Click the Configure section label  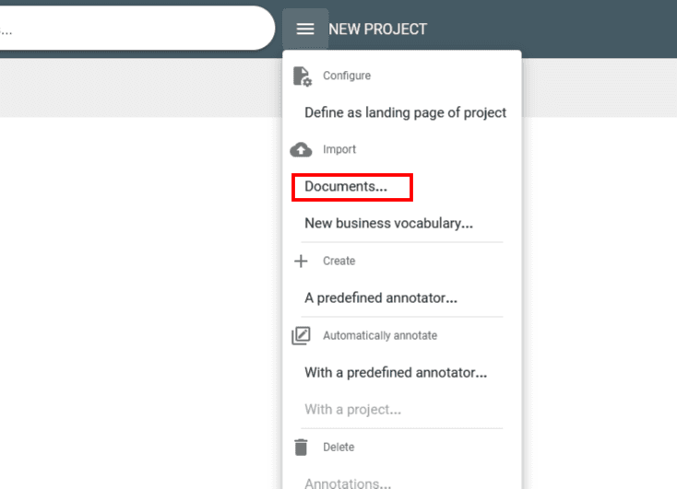coord(347,76)
